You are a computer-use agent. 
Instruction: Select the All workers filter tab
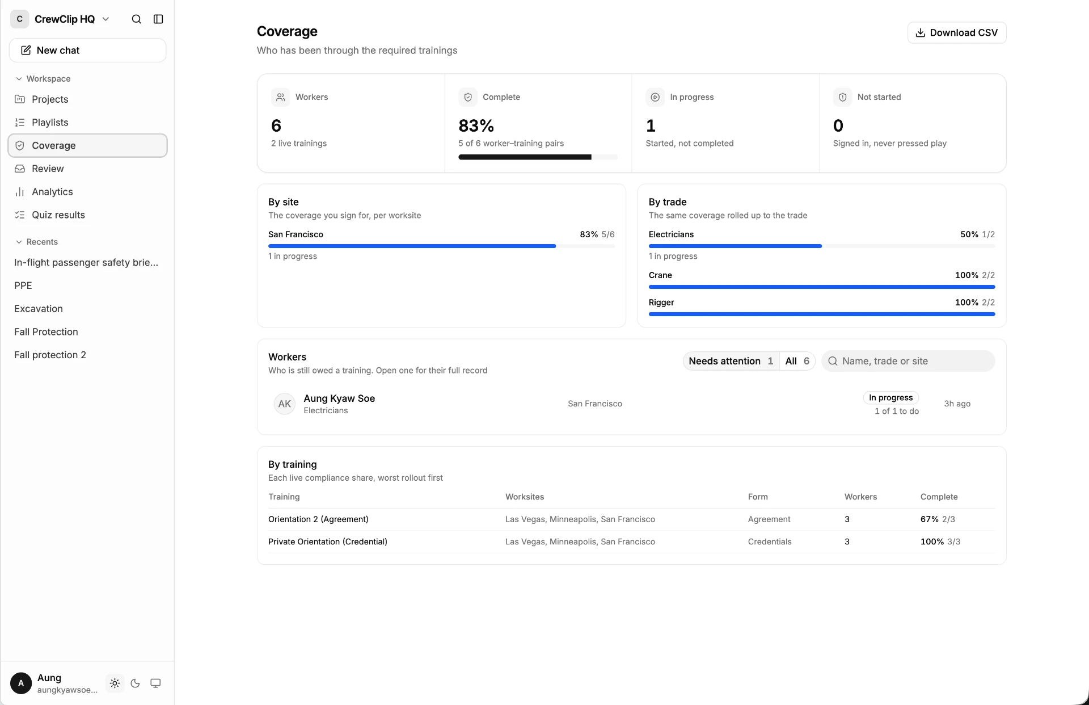797,361
